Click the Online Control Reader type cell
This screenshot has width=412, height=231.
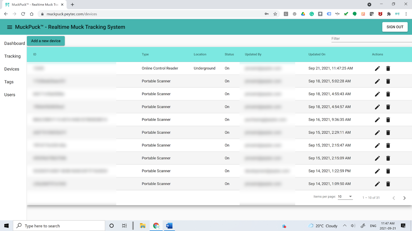(160, 68)
